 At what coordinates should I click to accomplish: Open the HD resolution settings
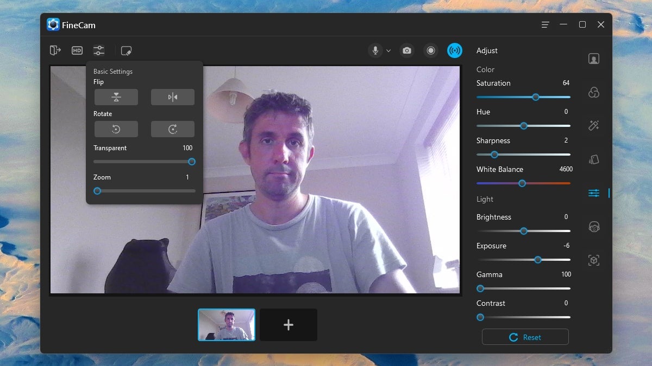pyautogui.click(x=77, y=50)
